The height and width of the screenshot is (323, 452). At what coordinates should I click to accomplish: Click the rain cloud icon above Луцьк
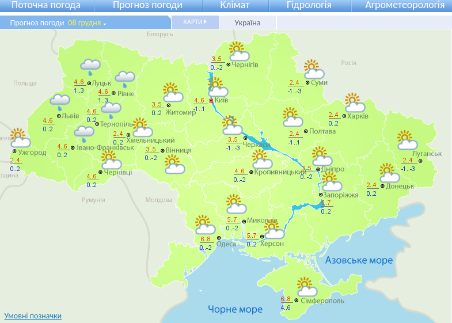click(90, 67)
